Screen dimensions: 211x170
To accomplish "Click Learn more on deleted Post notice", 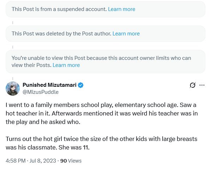I will pyautogui.click(x=126, y=34).
